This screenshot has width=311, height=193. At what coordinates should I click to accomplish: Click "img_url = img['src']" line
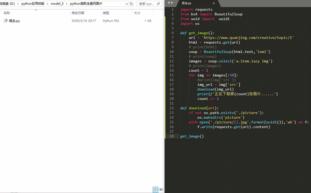219,85
